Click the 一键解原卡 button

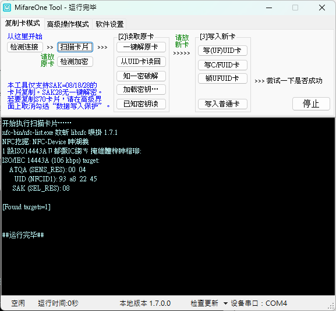pos(142,47)
